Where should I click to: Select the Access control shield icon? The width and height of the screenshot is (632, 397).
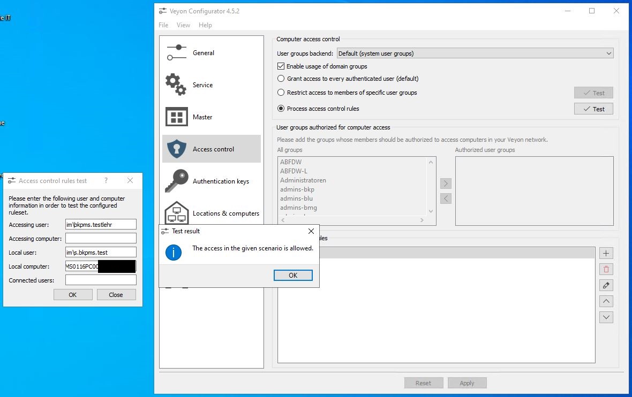pyautogui.click(x=177, y=149)
